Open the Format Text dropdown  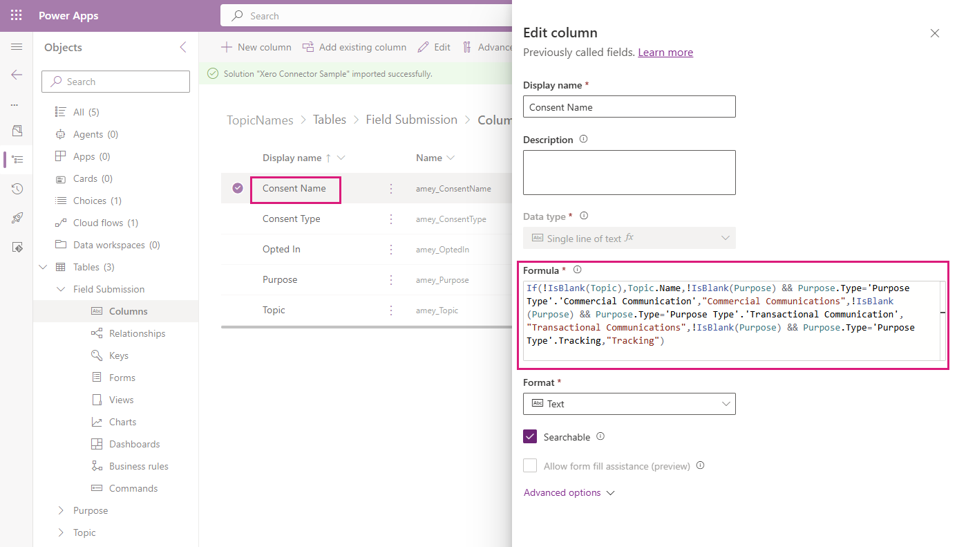point(629,404)
